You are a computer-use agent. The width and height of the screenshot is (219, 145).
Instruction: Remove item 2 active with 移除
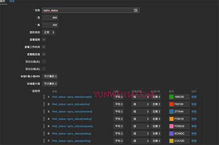click(194, 104)
